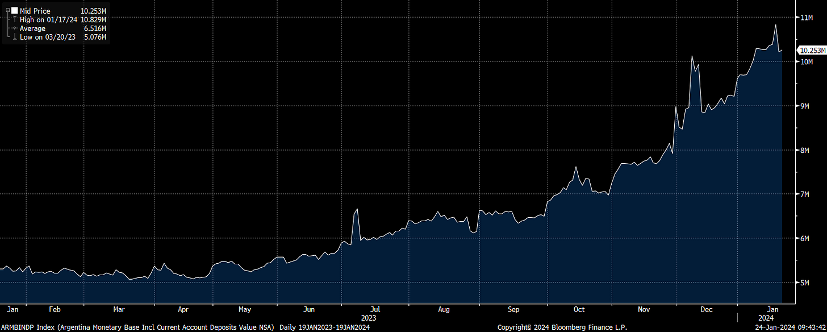Click the ARMBINDP Index title in the footer
This screenshot has height=332, width=827.
[137, 327]
